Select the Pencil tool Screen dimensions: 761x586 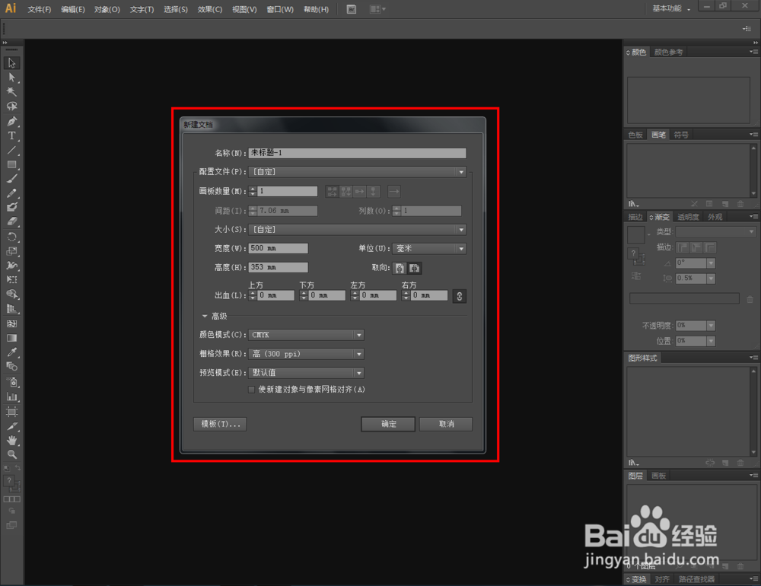[11, 193]
